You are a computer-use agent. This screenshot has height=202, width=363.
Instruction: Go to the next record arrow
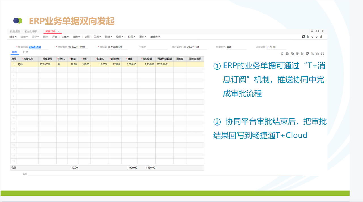pos(316,37)
